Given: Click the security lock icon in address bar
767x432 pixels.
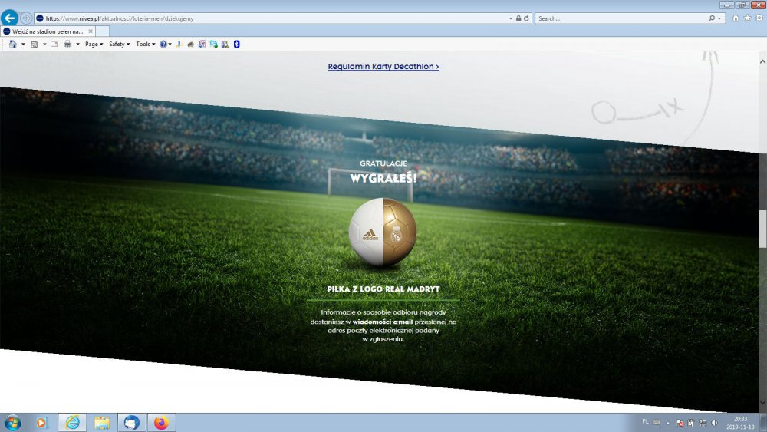Looking at the screenshot, I should [x=518, y=18].
